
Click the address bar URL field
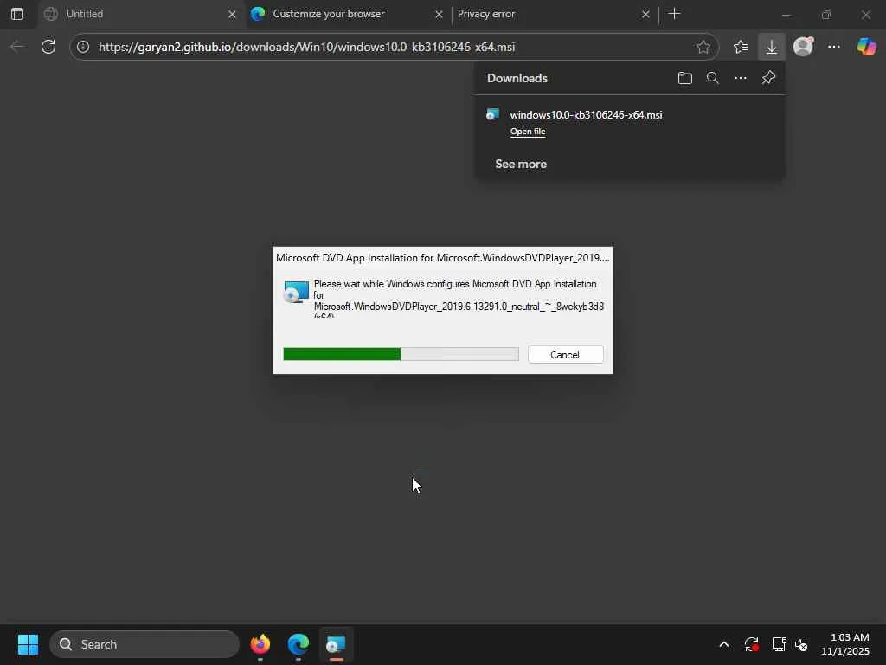[394, 47]
